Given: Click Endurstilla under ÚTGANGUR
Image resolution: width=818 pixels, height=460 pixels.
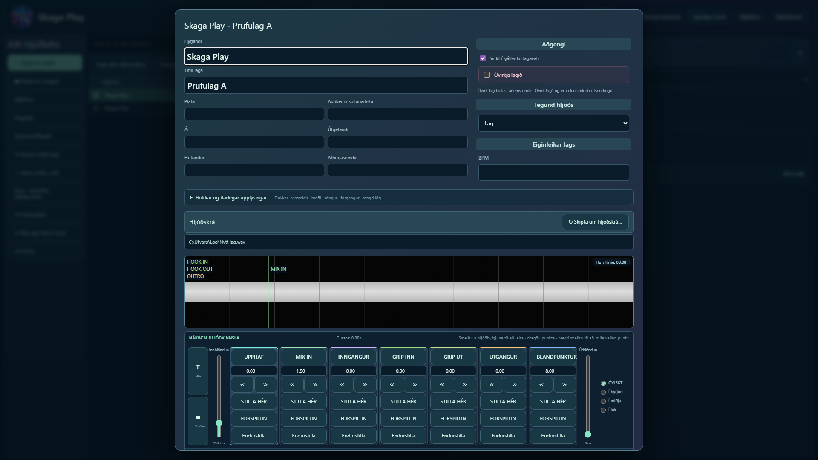Looking at the screenshot, I should point(503,436).
